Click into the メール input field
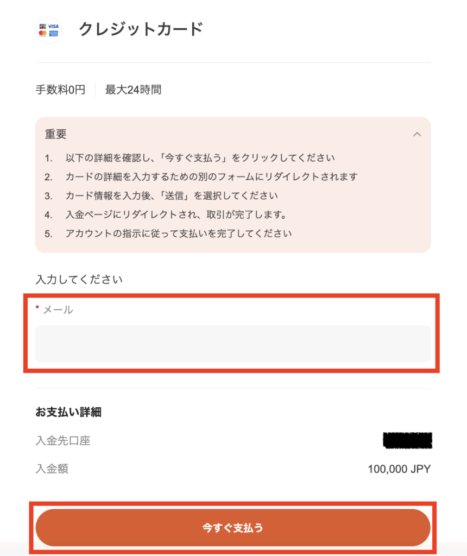 tap(233, 344)
